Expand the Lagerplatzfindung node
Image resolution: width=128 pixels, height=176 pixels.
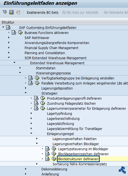coord(31,123)
